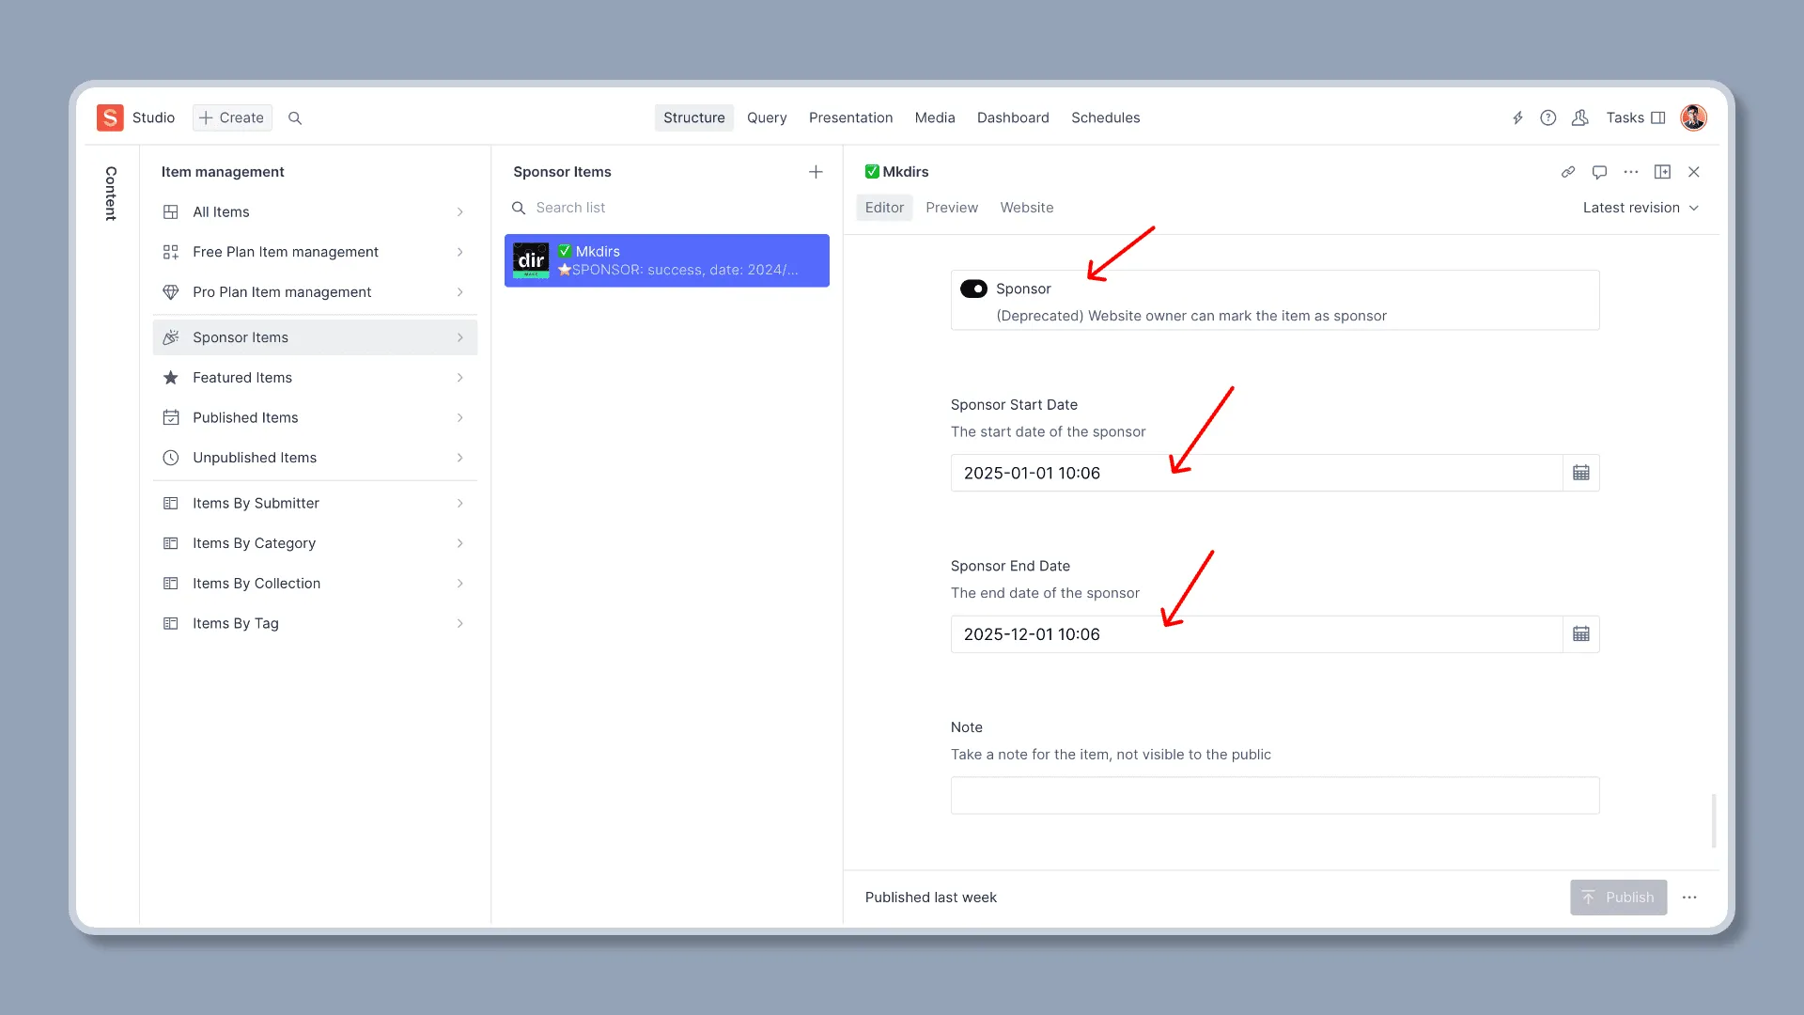Add new sponsor item with plus icon
The image size is (1804, 1015).
[816, 172]
